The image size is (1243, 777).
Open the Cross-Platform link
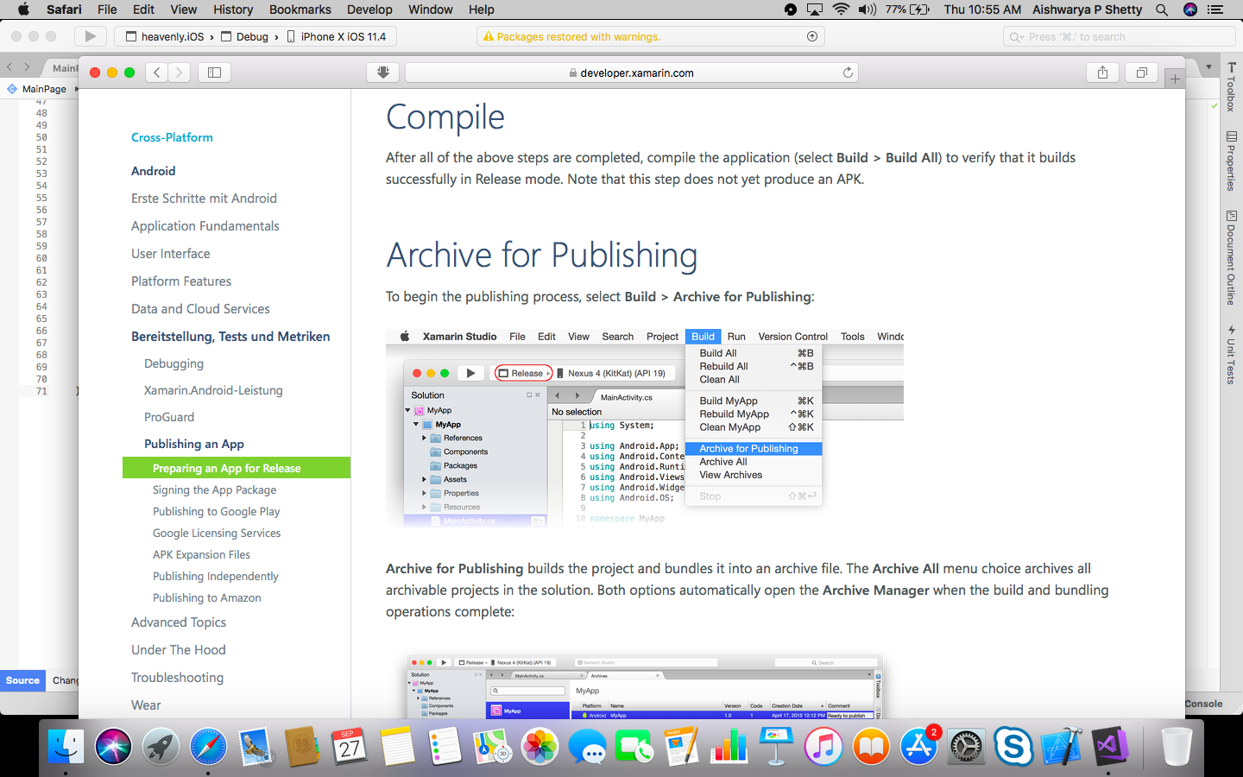click(172, 137)
